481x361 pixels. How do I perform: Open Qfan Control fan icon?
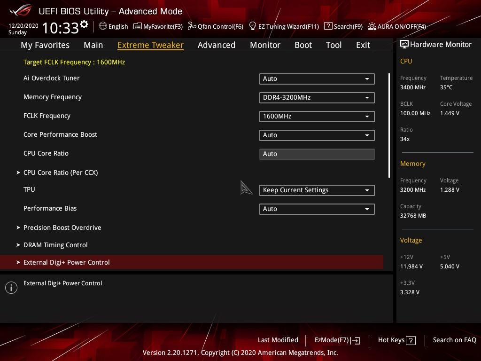(x=192, y=26)
